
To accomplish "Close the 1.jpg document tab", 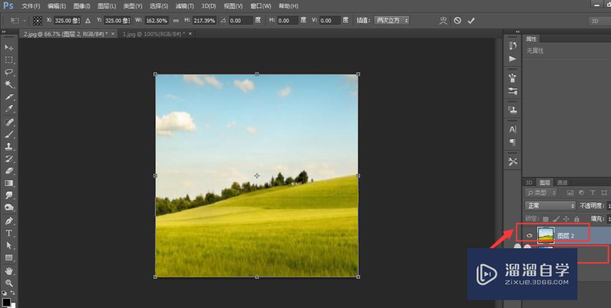I will point(190,34).
